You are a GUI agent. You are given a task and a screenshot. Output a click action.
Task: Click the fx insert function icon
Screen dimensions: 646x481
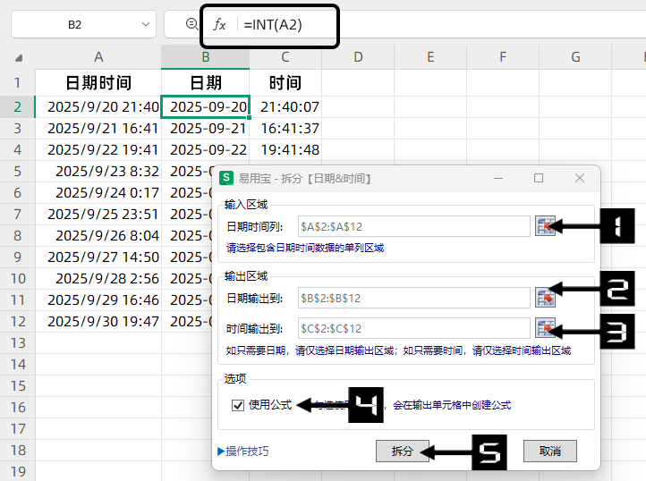[219, 25]
